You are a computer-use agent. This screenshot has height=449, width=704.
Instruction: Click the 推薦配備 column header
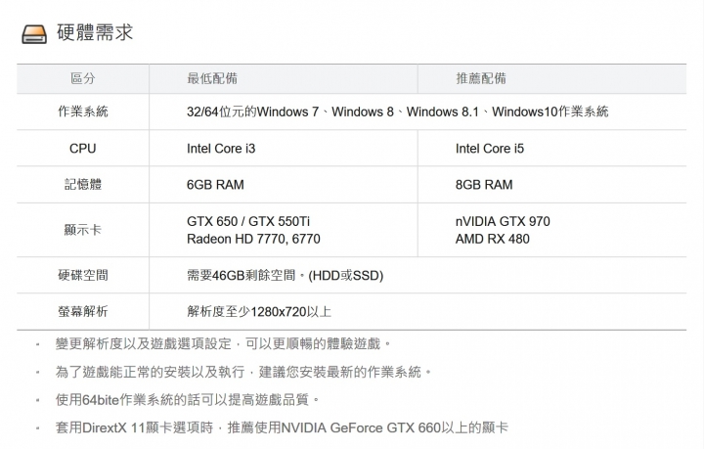coord(481,78)
